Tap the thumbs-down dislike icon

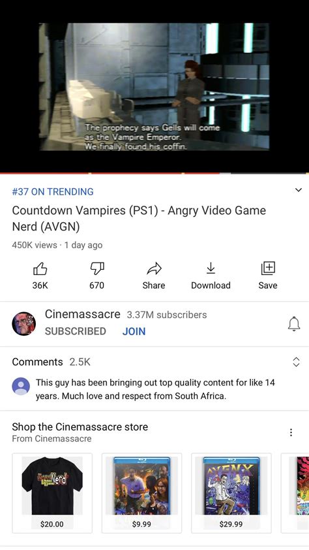coord(97,269)
